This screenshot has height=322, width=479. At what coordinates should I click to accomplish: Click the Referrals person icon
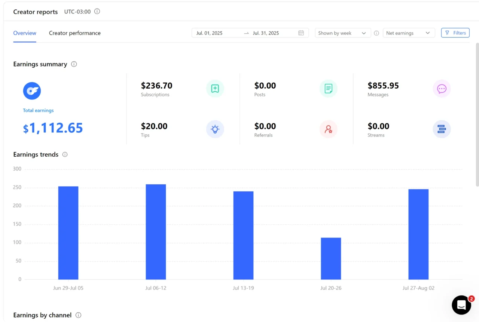point(328,129)
